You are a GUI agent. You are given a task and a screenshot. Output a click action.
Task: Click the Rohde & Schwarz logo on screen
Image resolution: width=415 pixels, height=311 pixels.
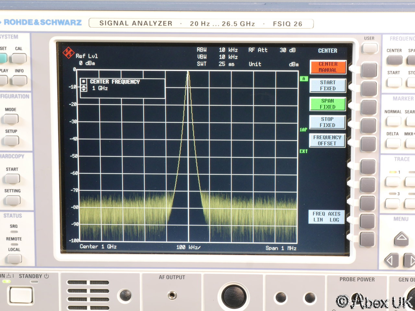coord(68,52)
